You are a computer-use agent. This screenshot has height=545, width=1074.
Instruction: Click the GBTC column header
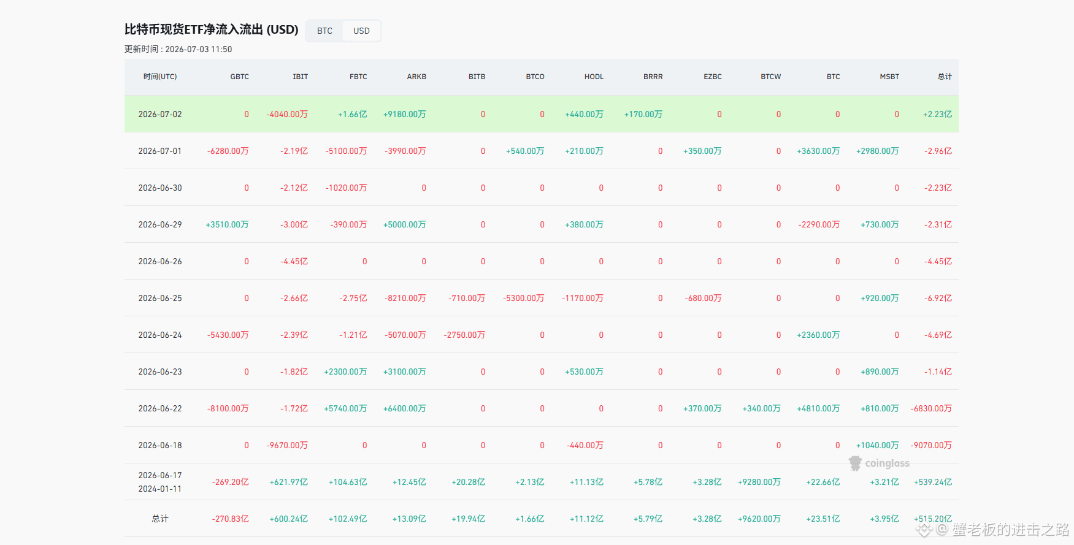(x=239, y=77)
